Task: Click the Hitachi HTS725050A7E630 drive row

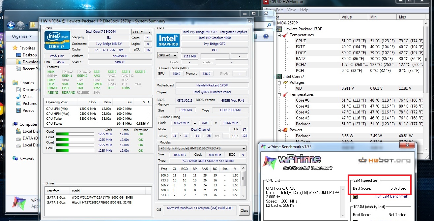Action: [x=98, y=202]
